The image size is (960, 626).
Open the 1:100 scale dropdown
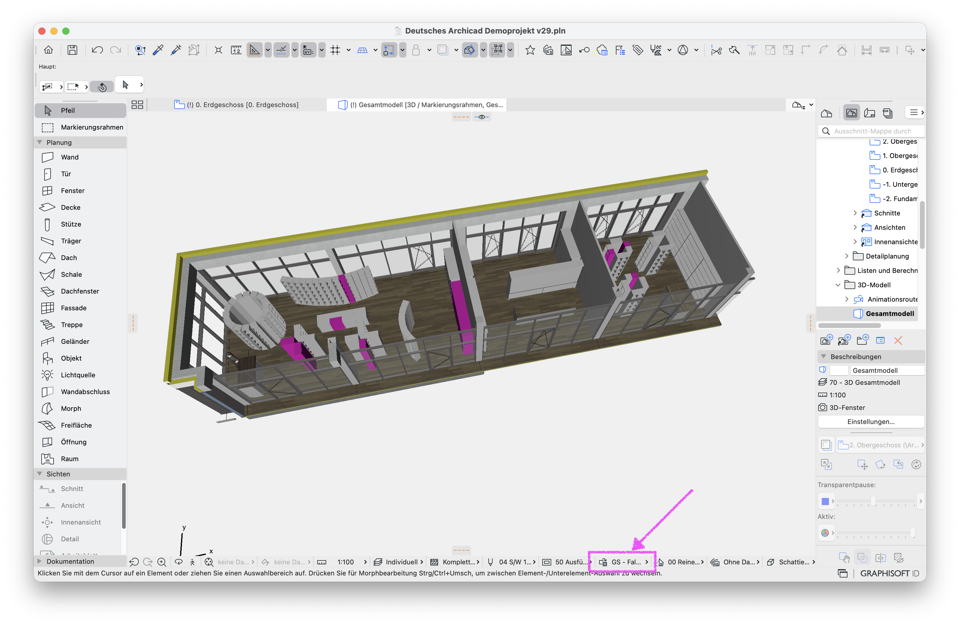click(342, 562)
